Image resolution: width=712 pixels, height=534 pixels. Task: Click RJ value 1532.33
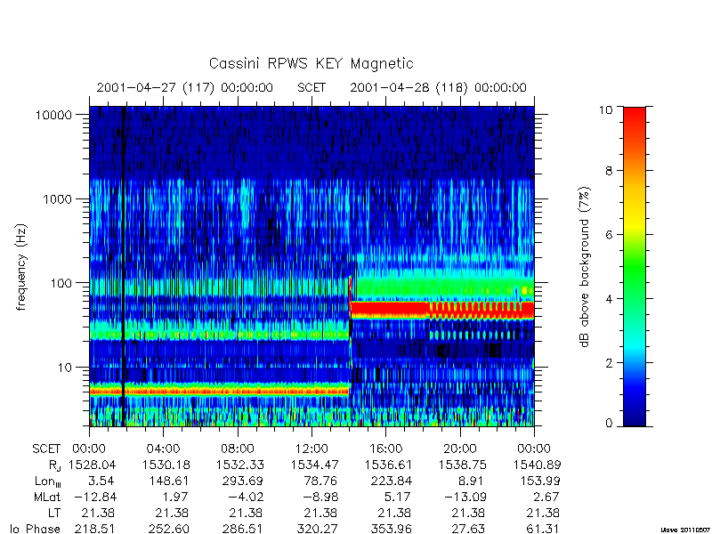click(240, 465)
